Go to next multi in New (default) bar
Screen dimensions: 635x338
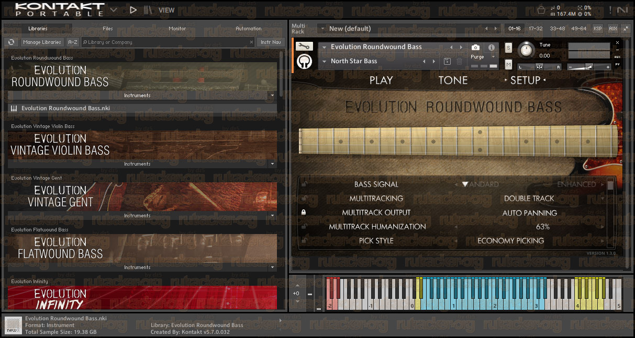497,29
